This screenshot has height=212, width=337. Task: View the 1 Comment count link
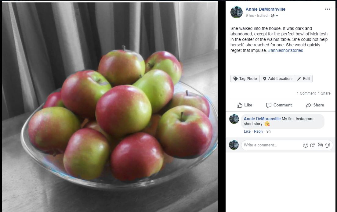306,93
